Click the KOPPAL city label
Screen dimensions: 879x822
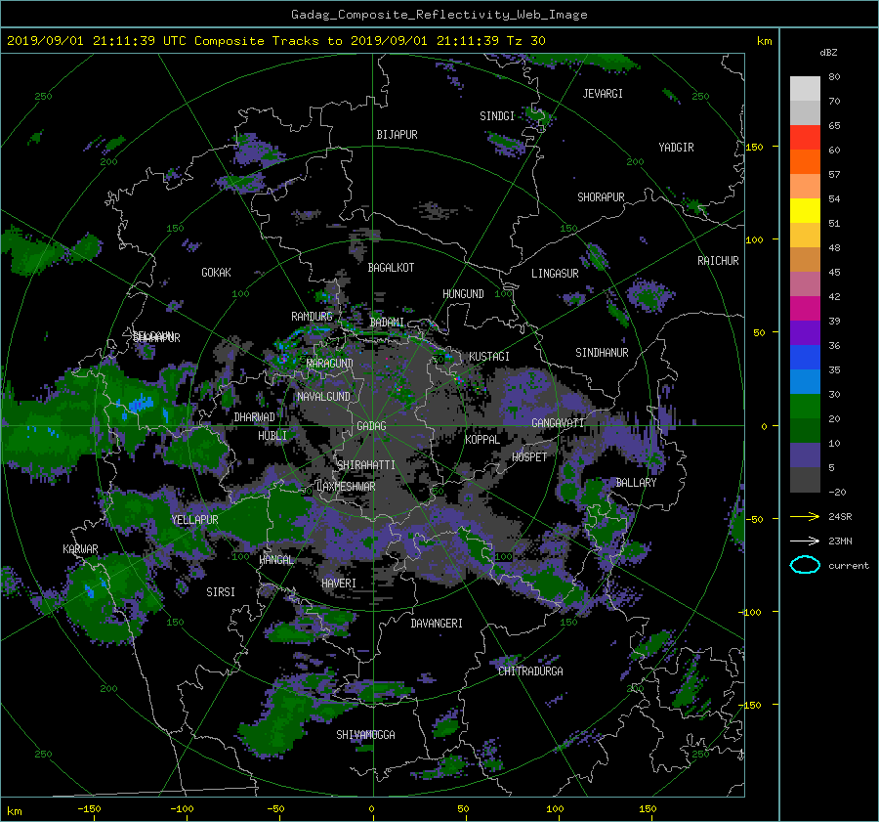click(x=482, y=440)
